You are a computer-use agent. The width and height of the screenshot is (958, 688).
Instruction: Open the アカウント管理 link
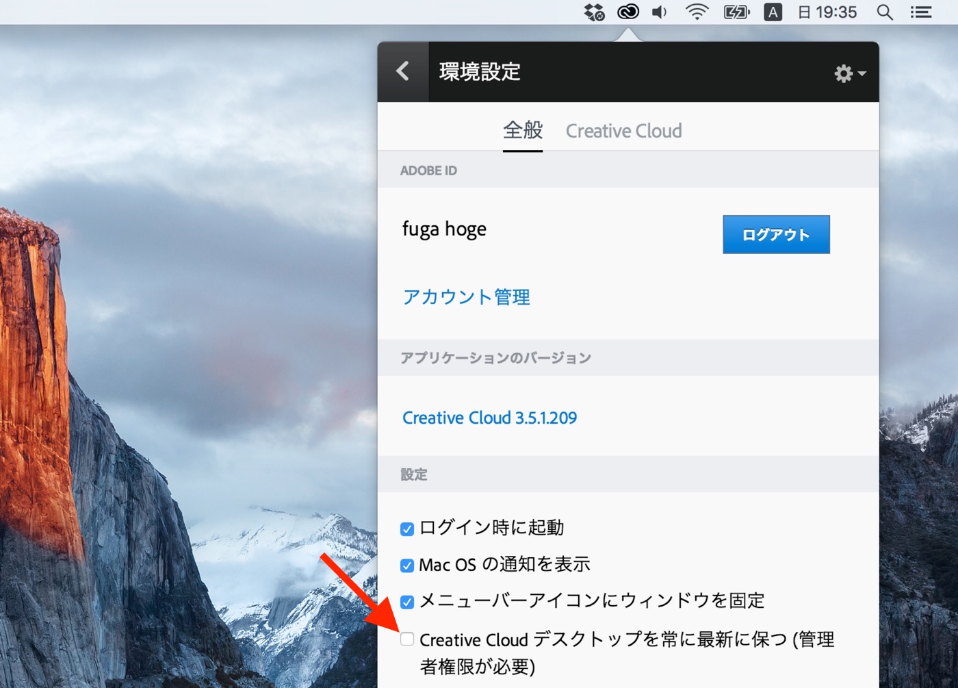(x=467, y=297)
